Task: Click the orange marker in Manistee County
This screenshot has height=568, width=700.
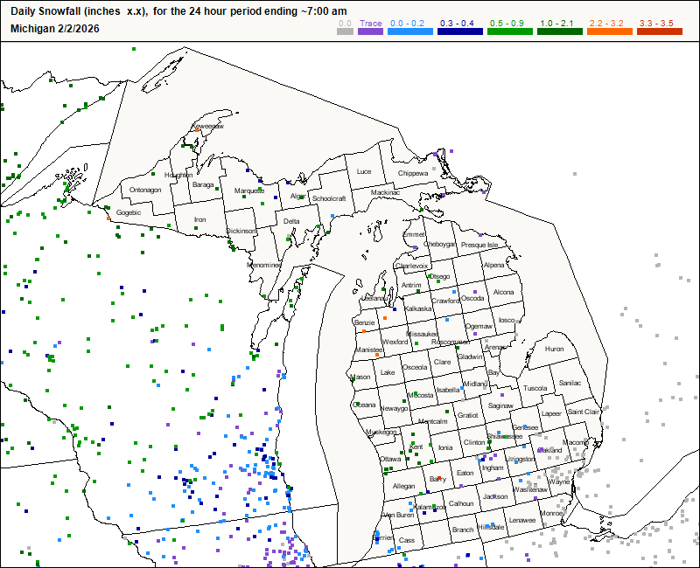Action: pos(377,354)
